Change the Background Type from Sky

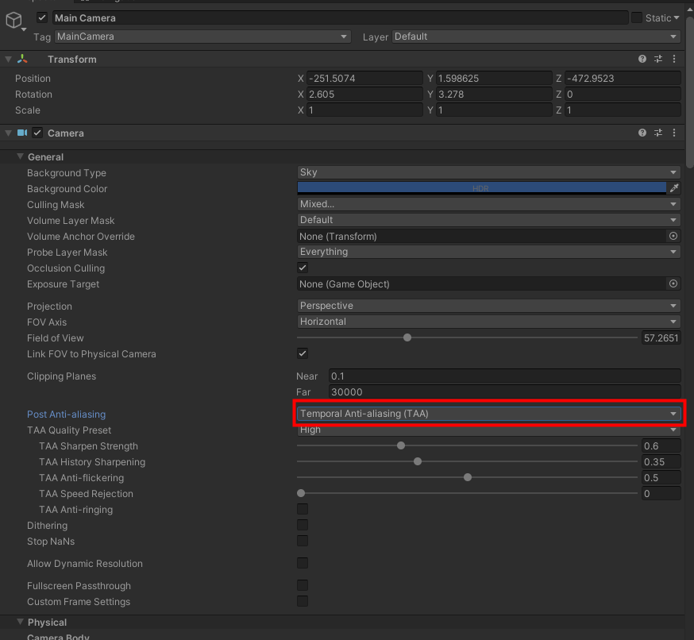click(x=488, y=172)
